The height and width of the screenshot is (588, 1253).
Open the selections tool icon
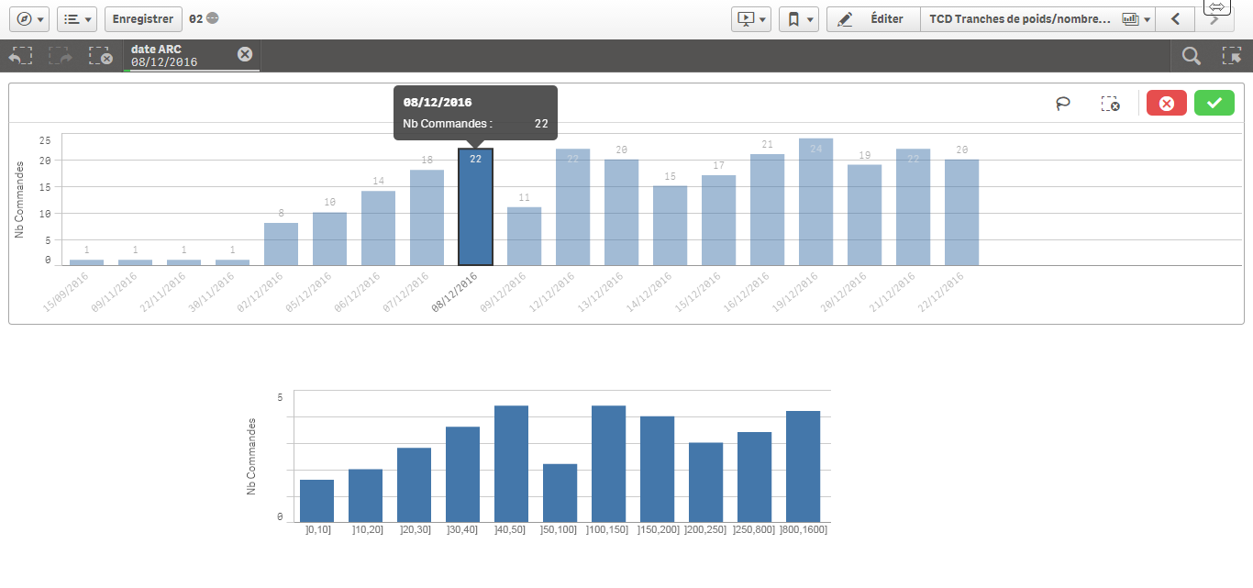[1231, 56]
